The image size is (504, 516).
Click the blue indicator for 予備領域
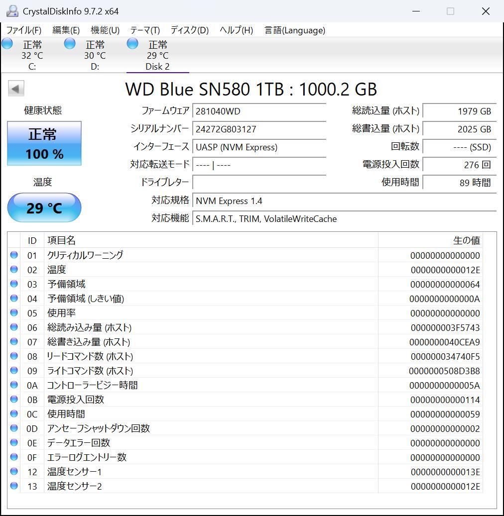[14, 284]
